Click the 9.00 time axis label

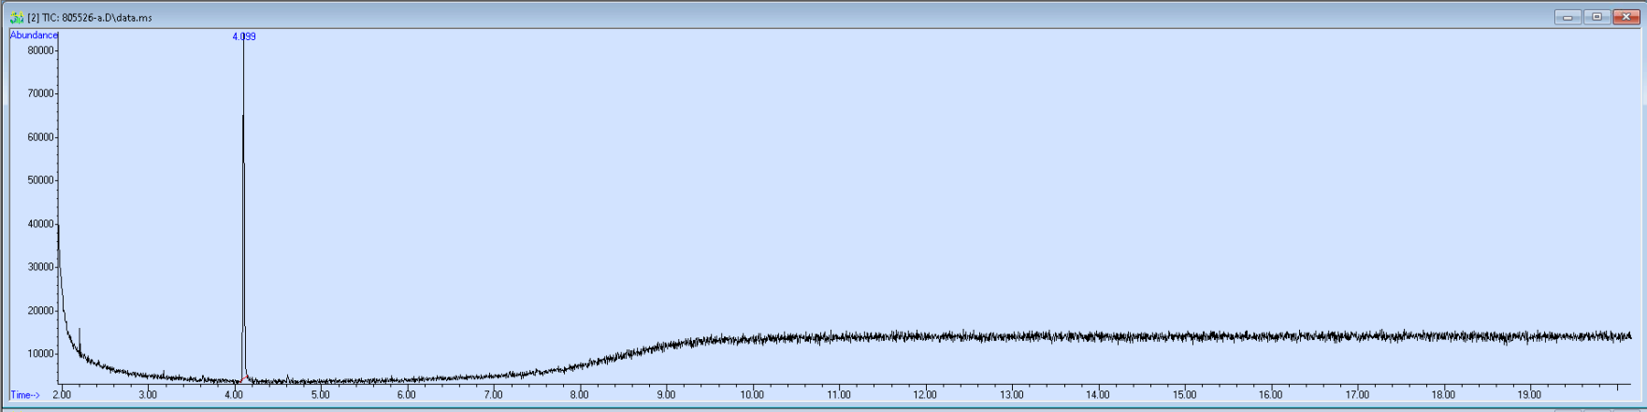coord(666,395)
